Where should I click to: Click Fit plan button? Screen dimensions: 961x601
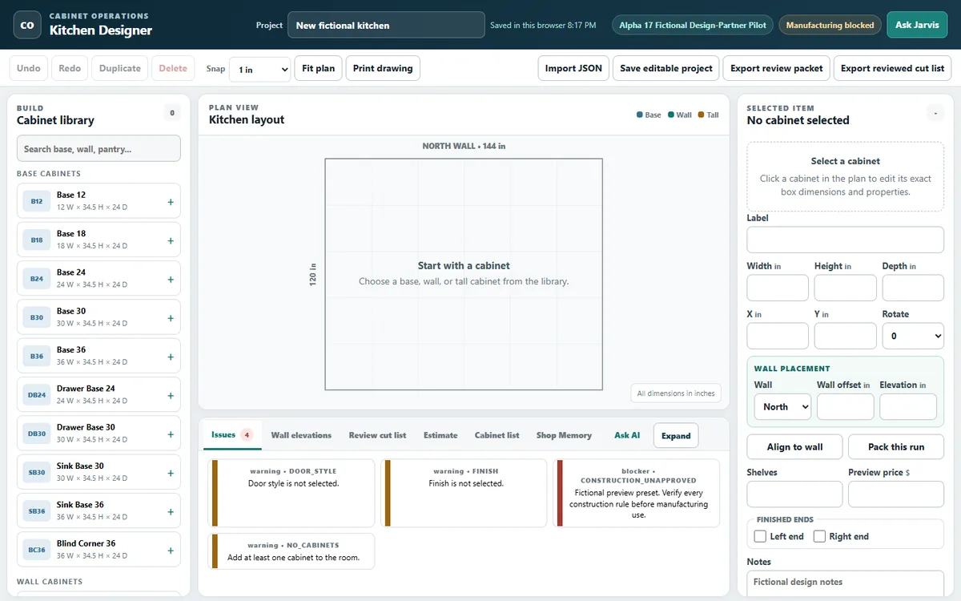coord(319,68)
